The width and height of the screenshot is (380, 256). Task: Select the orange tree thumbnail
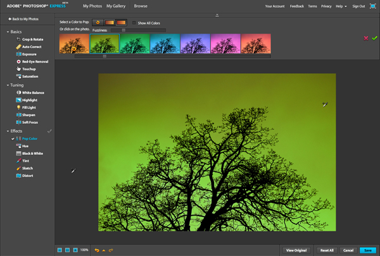coord(74,44)
